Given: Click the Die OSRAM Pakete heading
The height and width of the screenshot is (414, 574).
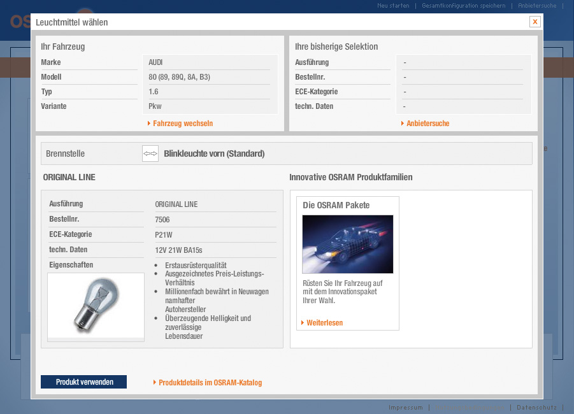Looking at the screenshot, I should coord(336,205).
